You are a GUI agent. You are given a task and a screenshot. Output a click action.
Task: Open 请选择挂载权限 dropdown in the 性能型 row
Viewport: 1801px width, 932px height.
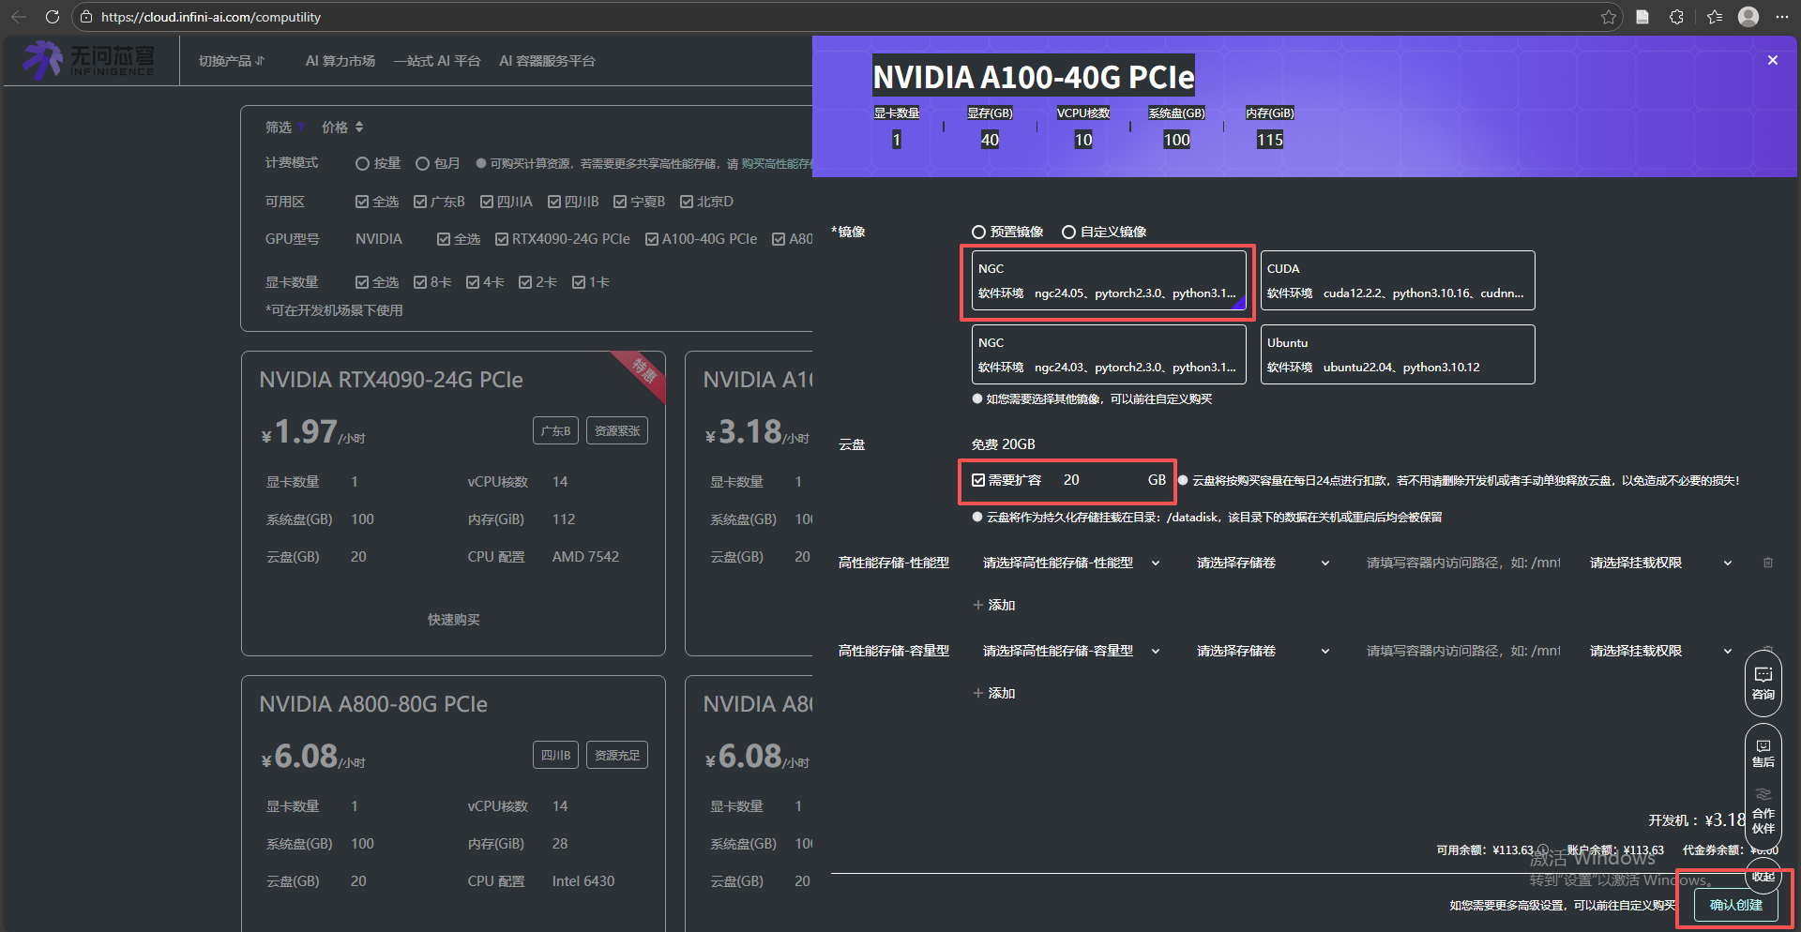coord(1660,563)
